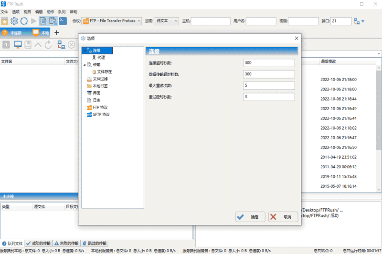The image size is (382, 254).
Task: Click the 端口 port field showing 21
Action: click(x=341, y=21)
